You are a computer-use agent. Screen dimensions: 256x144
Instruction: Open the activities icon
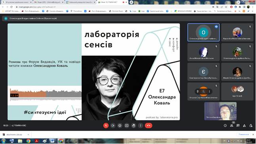[245, 125]
